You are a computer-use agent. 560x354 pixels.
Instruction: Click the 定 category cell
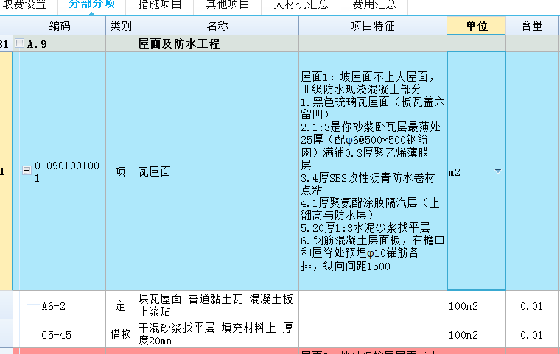(x=121, y=305)
